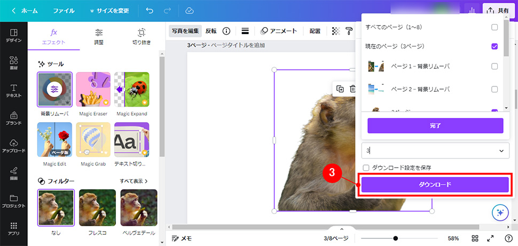Open the ブランド sidebar panel
The image size is (518, 246).
click(x=13, y=118)
